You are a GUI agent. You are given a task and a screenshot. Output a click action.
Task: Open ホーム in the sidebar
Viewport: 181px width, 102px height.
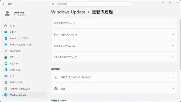point(25,26)
